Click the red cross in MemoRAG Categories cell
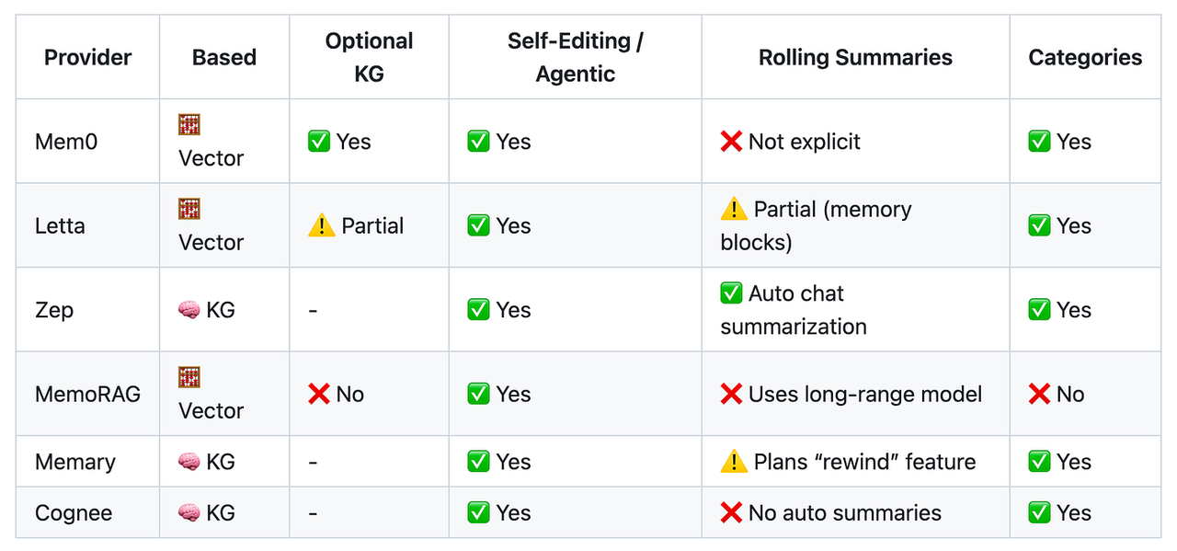 1039,395
